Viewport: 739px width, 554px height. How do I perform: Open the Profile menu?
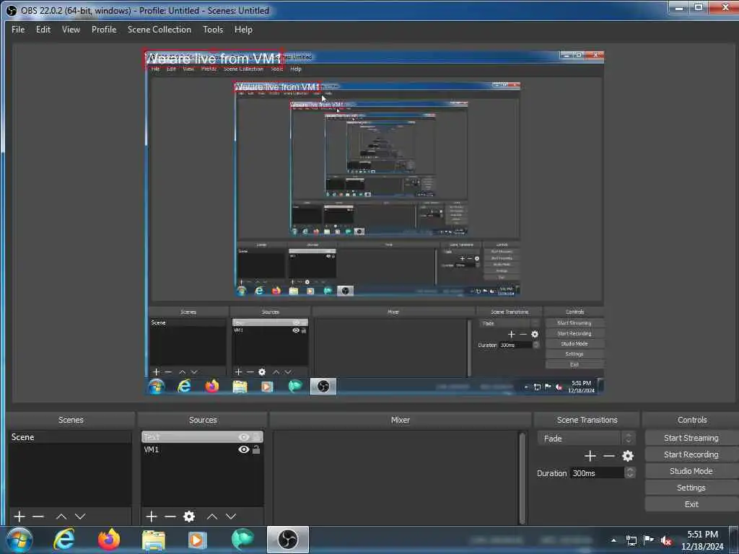[104, 29]
